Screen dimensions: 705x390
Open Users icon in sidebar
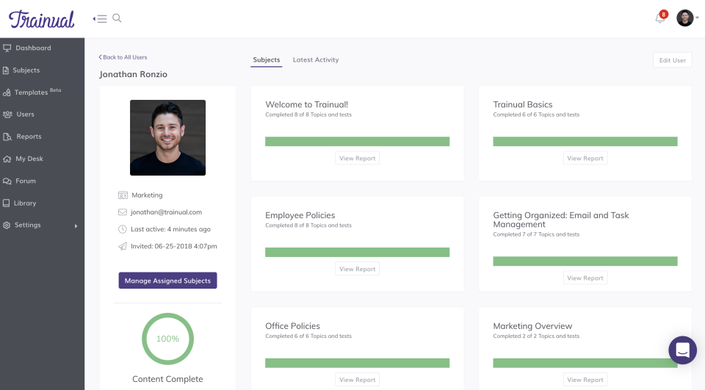(7, 115)
